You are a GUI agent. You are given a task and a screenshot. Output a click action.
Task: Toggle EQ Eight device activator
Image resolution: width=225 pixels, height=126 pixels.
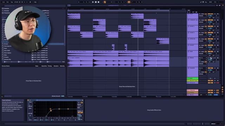(28, 100)
